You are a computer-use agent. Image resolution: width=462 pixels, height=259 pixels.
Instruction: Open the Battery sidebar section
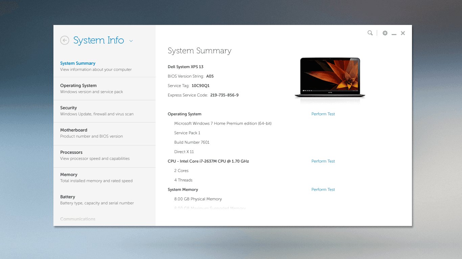point(105,200)
